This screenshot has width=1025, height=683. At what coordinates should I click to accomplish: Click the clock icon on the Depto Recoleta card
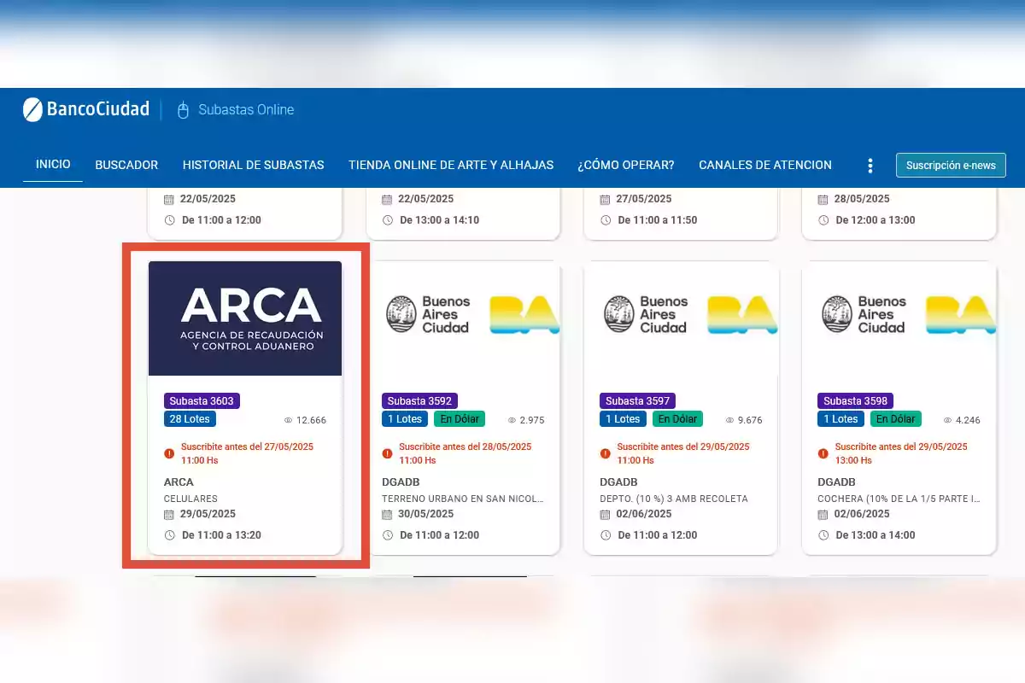click(x=606, y=535)
